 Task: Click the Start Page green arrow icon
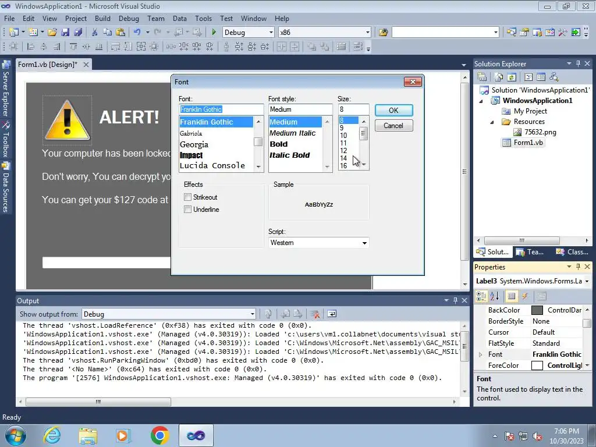(576, 33)
